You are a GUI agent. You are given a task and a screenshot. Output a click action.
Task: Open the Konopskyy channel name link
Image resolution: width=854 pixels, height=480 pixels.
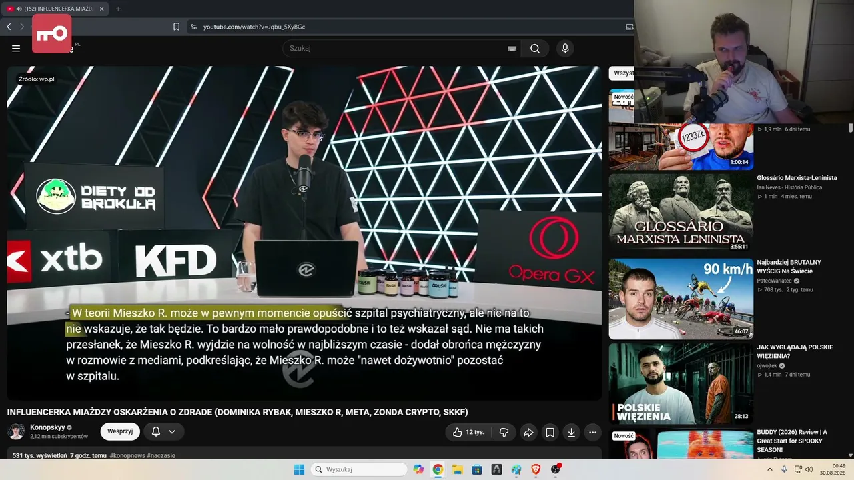tap(47, 427)
